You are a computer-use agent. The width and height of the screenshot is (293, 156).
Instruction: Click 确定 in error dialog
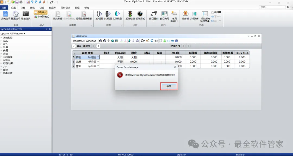click(169, 86)
